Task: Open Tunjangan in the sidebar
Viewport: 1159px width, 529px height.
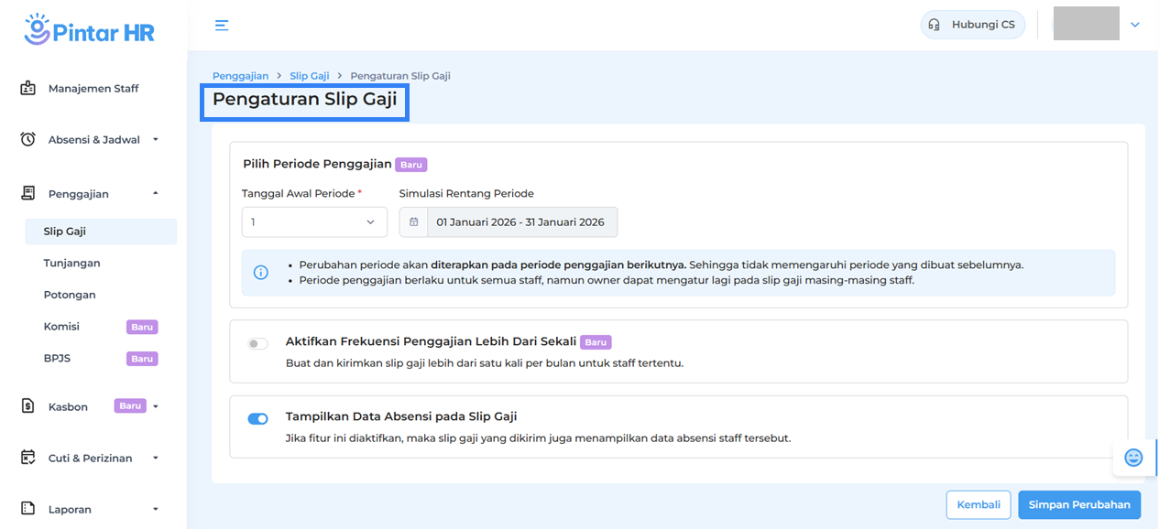Action: click(x=71, y=263)
